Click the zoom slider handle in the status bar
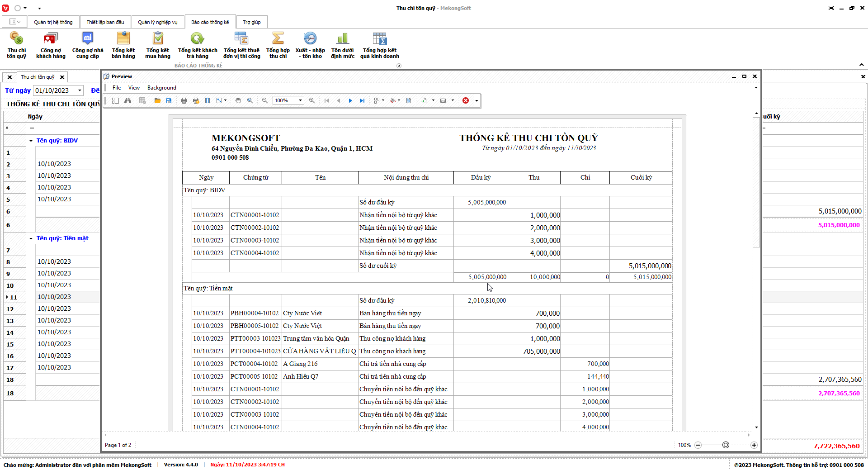 click(x=726, y=445)
